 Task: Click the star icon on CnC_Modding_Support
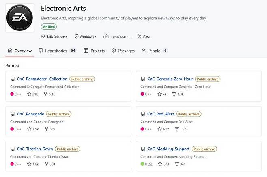click(160, 164)
